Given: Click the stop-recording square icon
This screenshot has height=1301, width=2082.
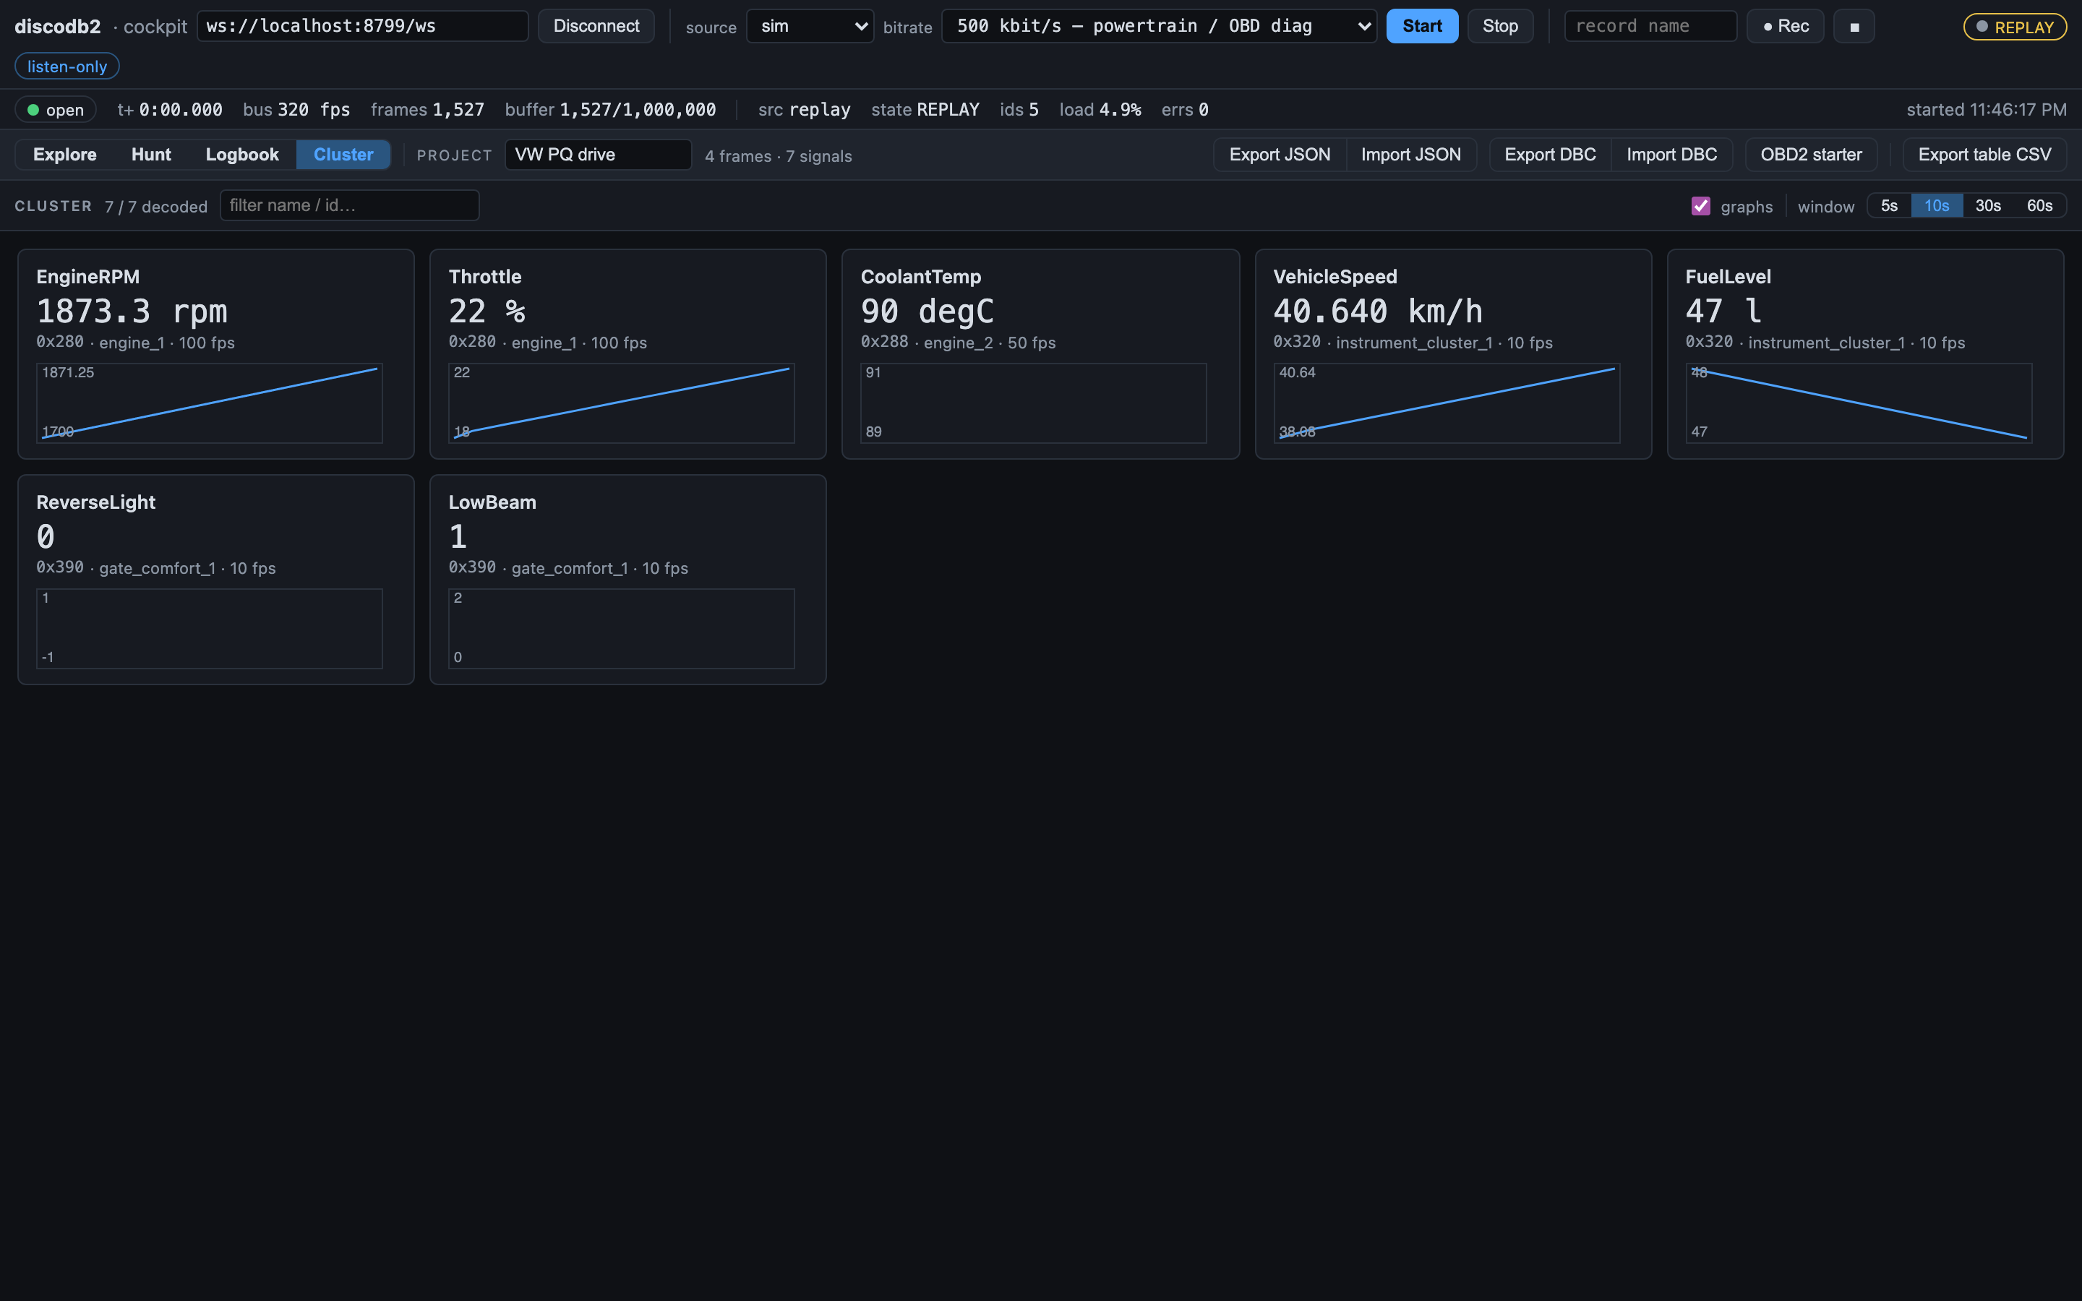Looking at the screenshot, I should click(1854, 27).
